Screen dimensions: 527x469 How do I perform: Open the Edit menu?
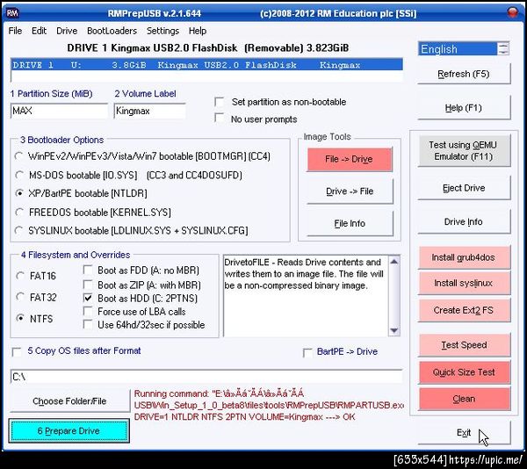point(39,31)
